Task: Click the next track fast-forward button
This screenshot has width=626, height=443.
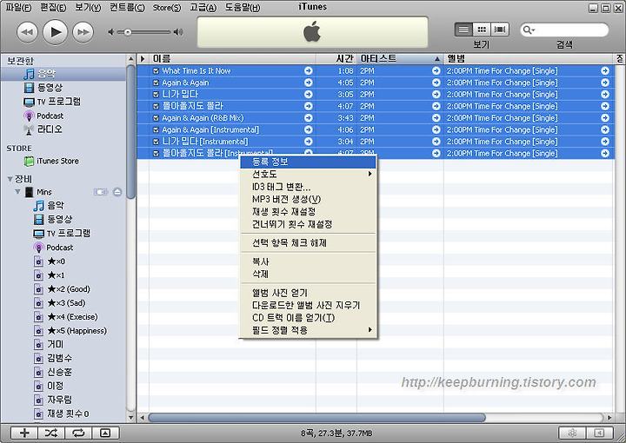Action: 83,32
